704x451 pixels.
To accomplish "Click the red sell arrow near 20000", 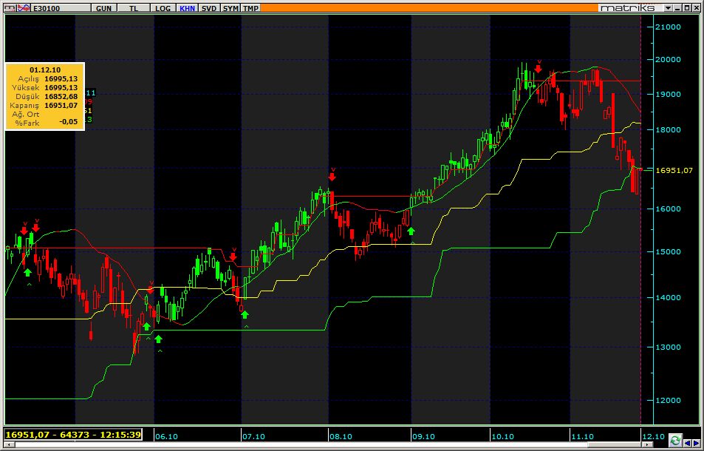I will click(539, 69).
